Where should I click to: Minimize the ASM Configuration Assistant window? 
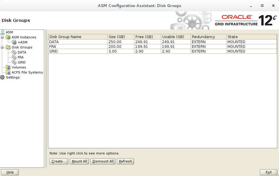pos(251,6)
